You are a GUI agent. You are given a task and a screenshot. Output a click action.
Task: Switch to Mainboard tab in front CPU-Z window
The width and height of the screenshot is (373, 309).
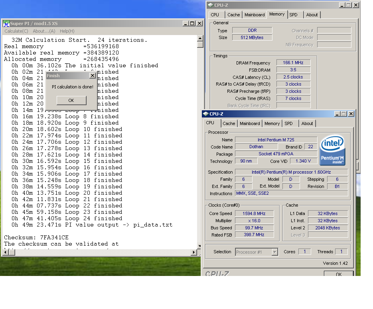coord(250,123)
